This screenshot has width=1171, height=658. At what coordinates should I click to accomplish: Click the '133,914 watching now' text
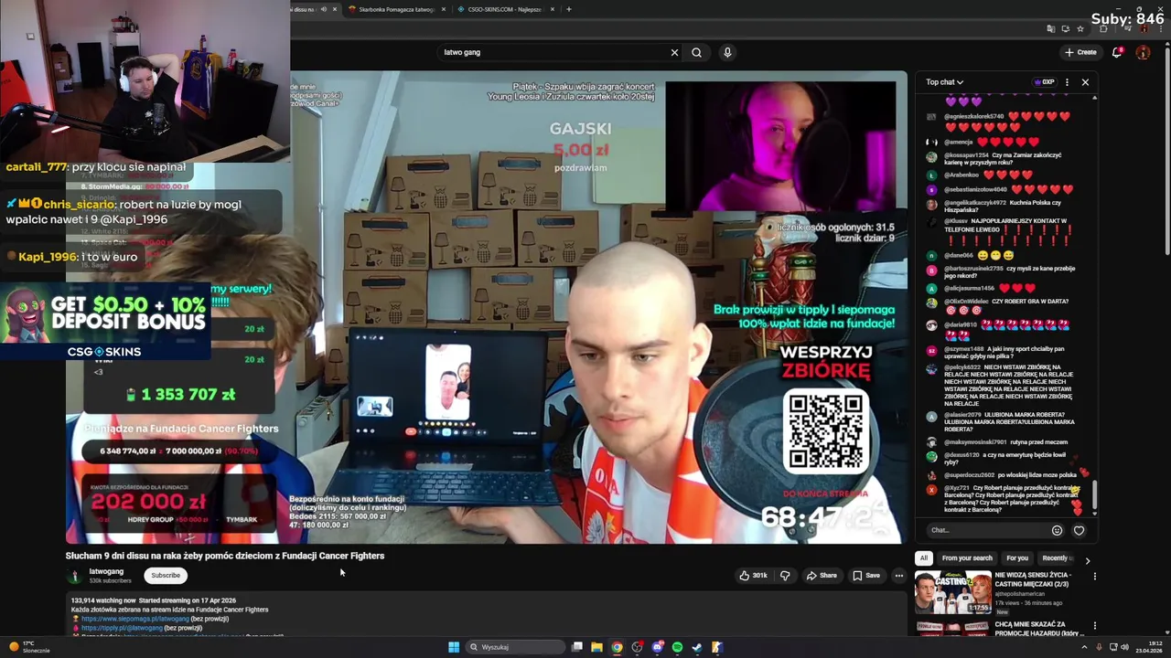coord(103,600)
